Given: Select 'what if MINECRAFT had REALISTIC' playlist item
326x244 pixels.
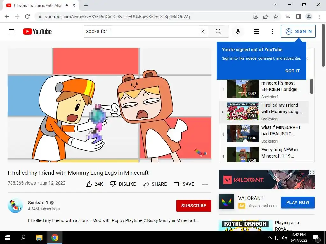Looking at the screenshot, I should (x=264, y=134).
